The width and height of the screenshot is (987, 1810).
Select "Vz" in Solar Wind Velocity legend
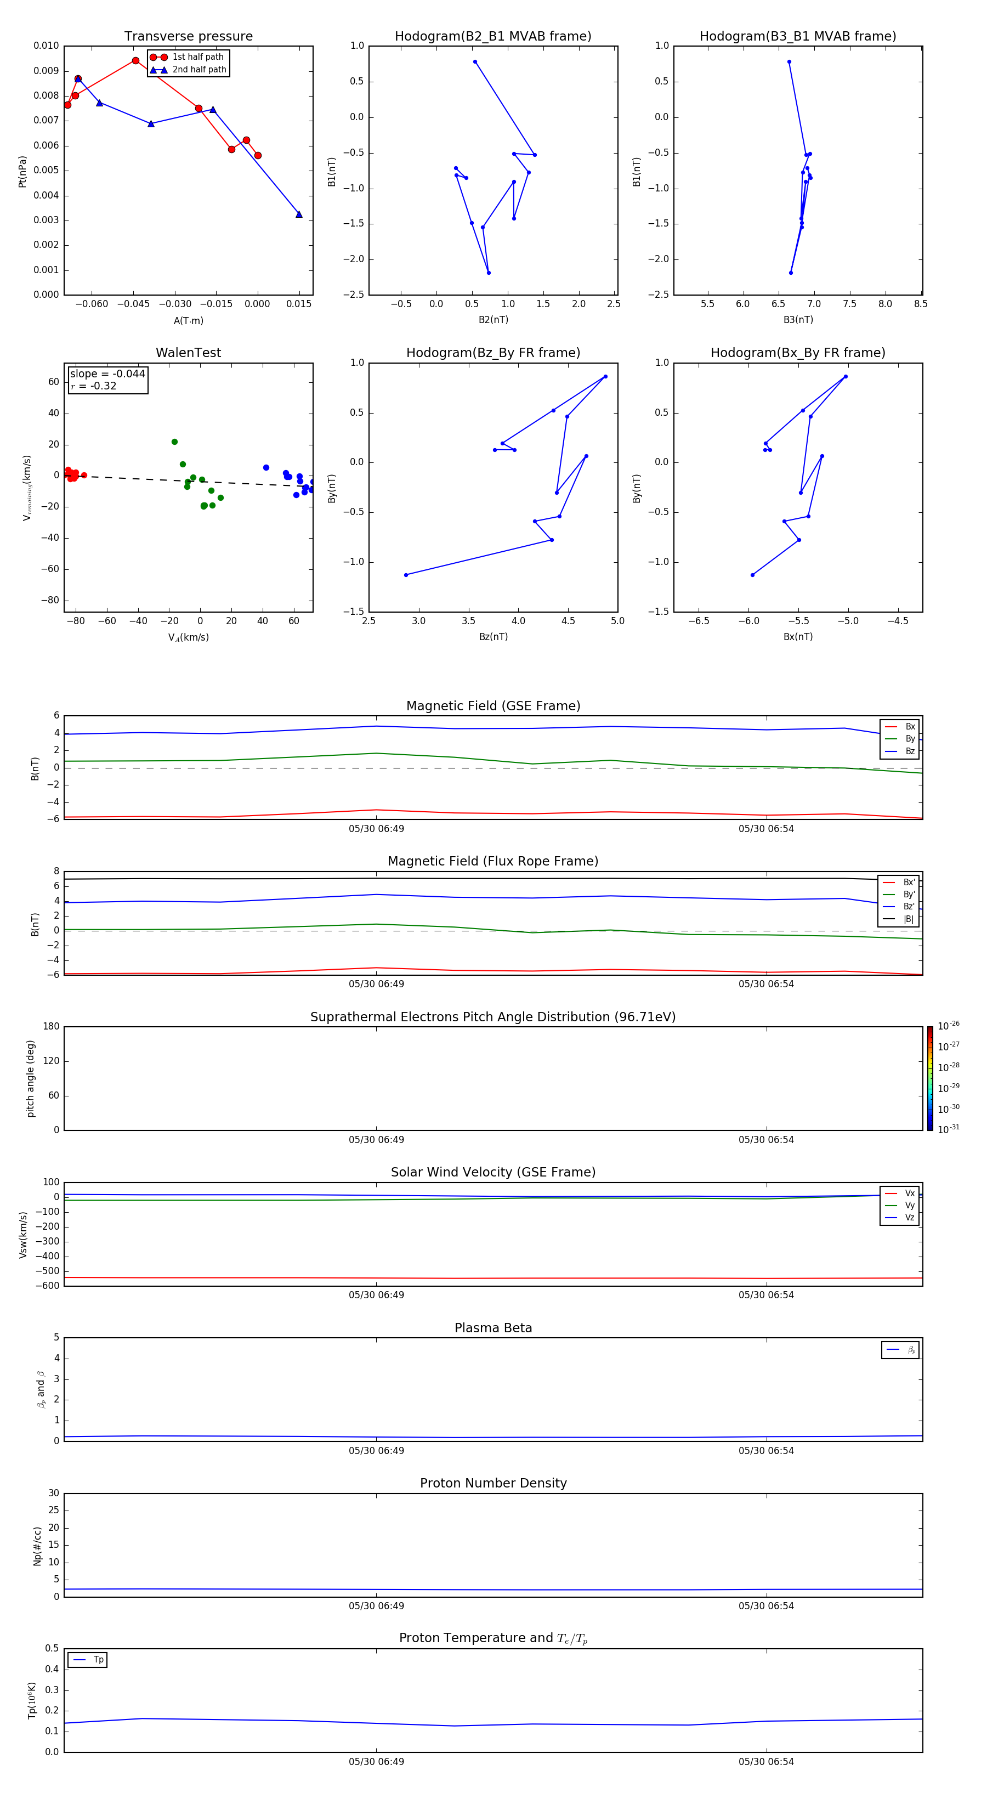click(900, 1218)
